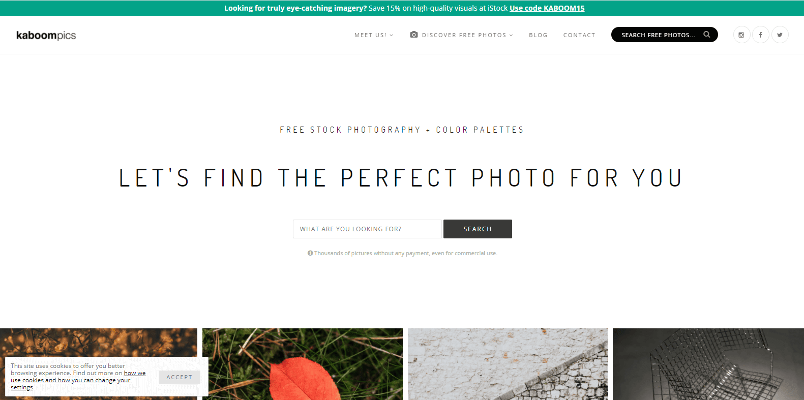The image size is (804, 400).
Task: Open the white stone wall photo thumbnail
Action: 508,364
